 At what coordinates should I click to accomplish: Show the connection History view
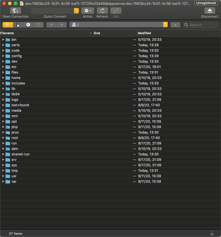point(28,25)
